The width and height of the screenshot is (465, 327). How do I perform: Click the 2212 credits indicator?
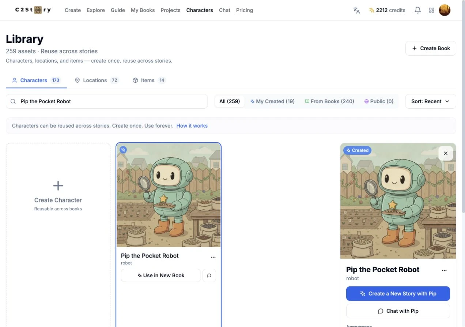point(387,10)
